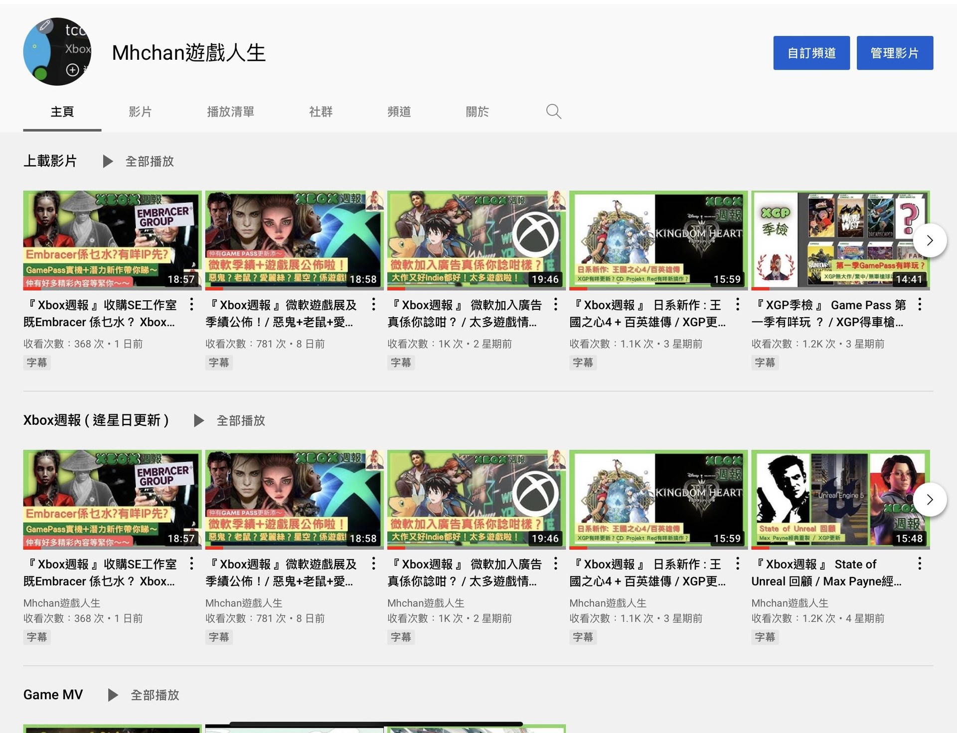Click the channel avatar edit pencil
Screen dimensions: 957x733
pos(45,25)
